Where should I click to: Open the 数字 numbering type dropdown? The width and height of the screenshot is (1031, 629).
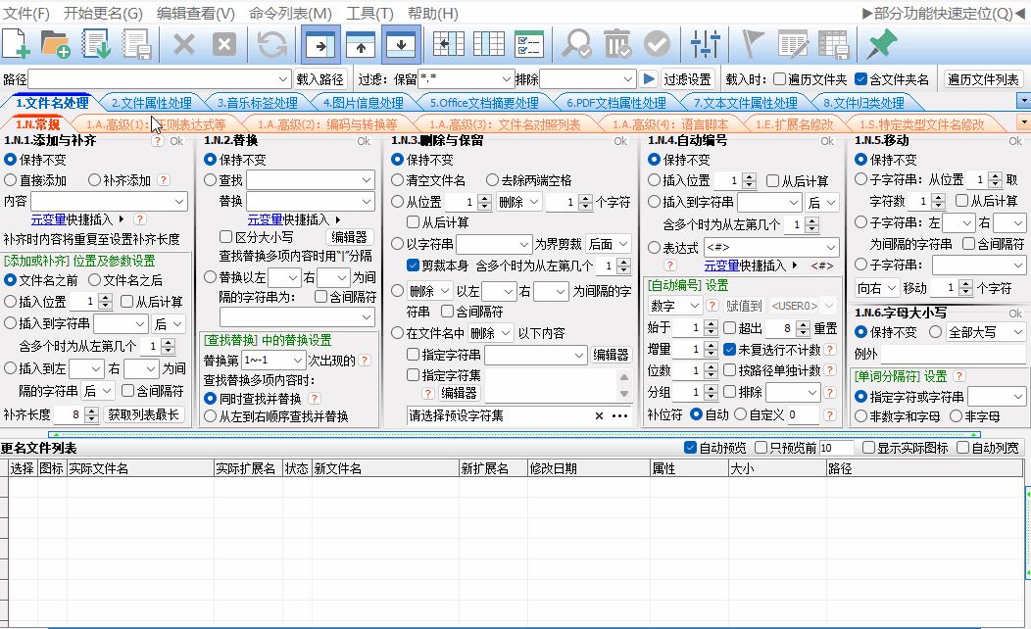[675, 306]
